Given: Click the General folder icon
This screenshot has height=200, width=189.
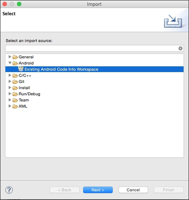Looking at the screenshot, I should click(15, 57).
